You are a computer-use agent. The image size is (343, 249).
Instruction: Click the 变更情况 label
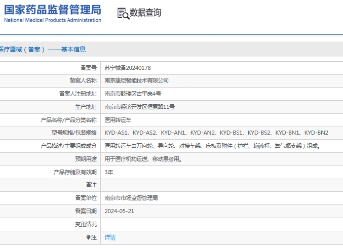pos(86,224)
